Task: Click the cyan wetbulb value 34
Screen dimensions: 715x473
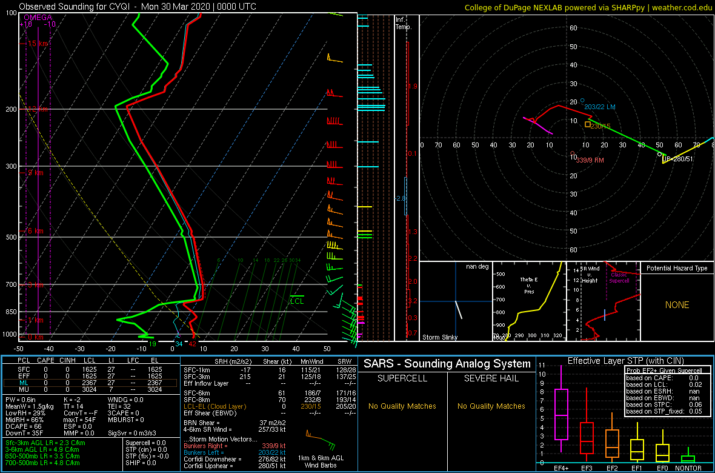Action: 179,344
